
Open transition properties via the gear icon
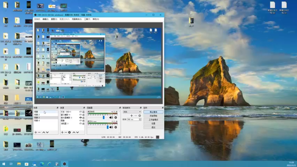(x=140, y=115)
